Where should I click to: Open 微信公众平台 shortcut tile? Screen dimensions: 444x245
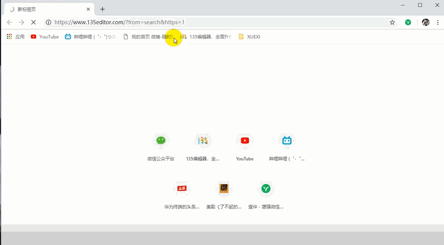(x=161, y=147)
